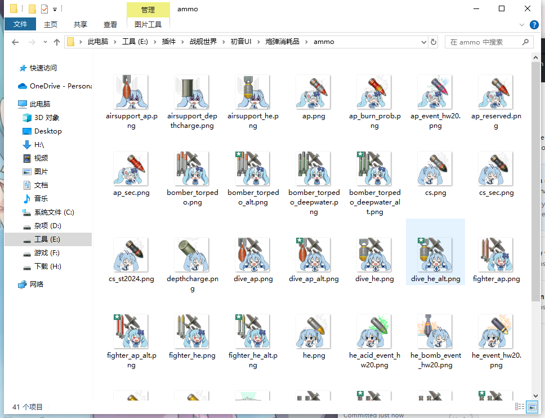Click the 管理 contextual tab header
Image resolution: width=545 pixels, height=418 pixels.
tap(148, 10)
